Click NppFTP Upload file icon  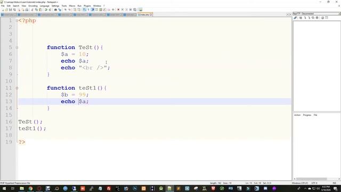[309, 18]
